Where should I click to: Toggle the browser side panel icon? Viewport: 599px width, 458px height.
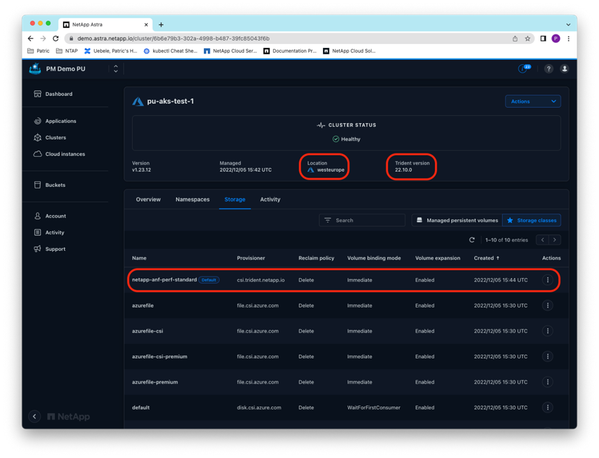point(543,39)
